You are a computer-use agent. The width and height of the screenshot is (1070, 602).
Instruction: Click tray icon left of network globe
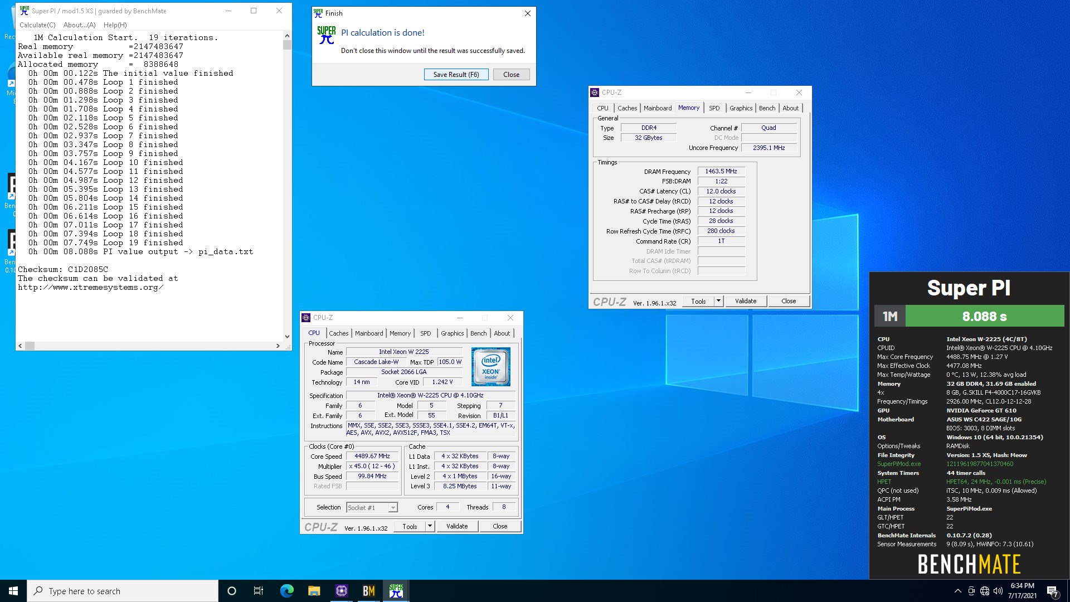[x=971, y=591]
